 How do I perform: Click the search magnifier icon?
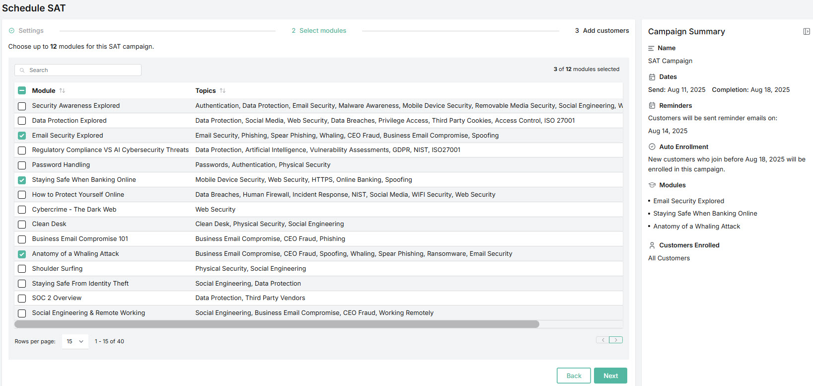pyautogui.click(x=22, y=71)
